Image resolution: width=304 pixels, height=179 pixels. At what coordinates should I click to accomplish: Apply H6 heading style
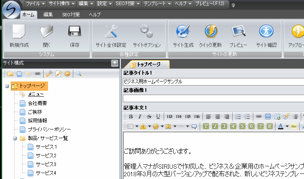click(x=197, y=116)
